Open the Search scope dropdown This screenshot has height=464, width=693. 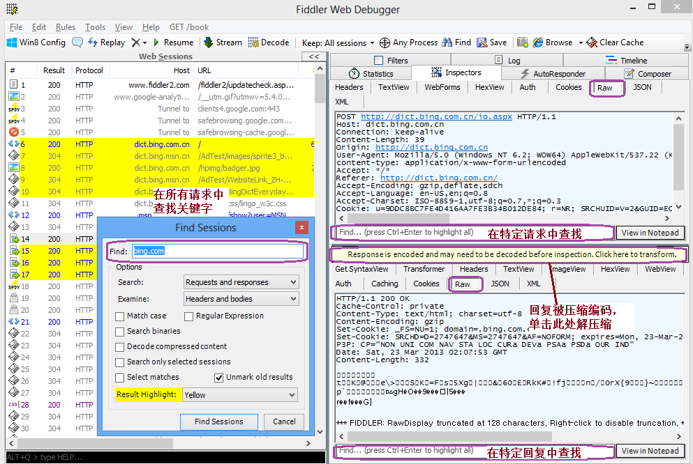pos(241,282)
